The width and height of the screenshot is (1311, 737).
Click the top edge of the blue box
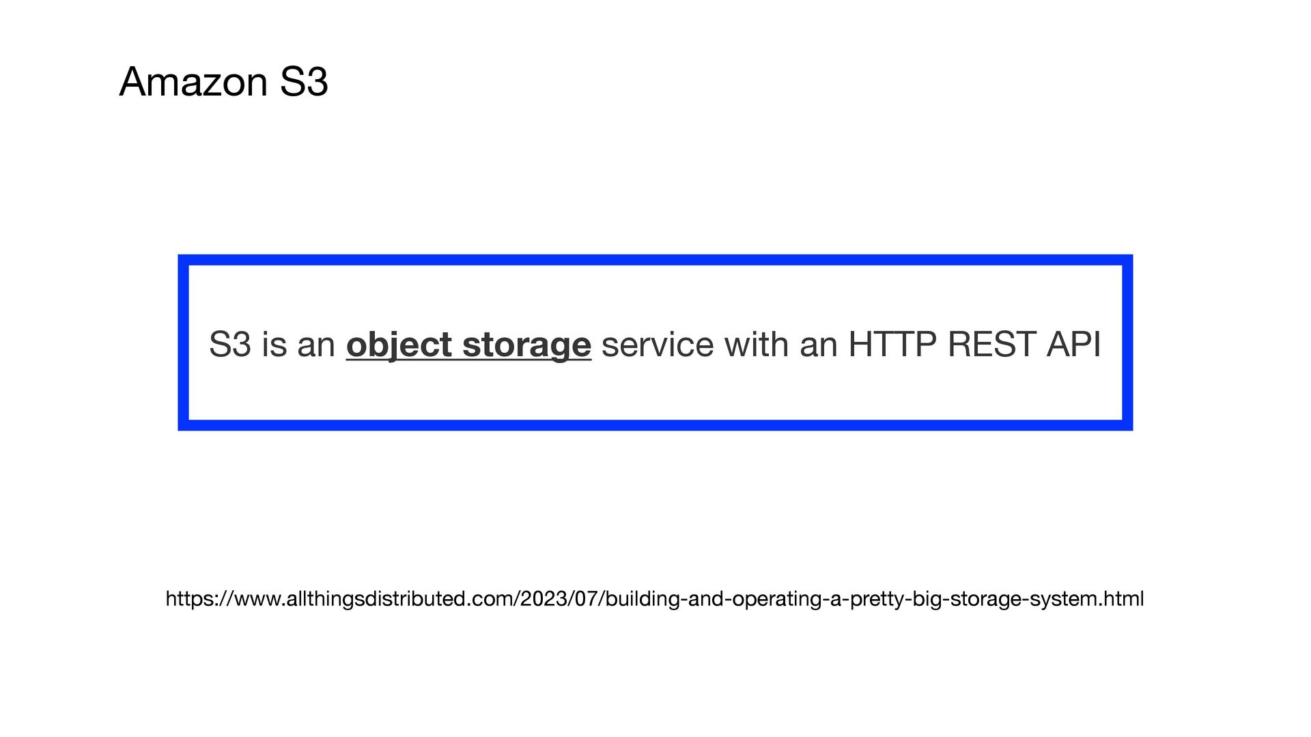655,260
